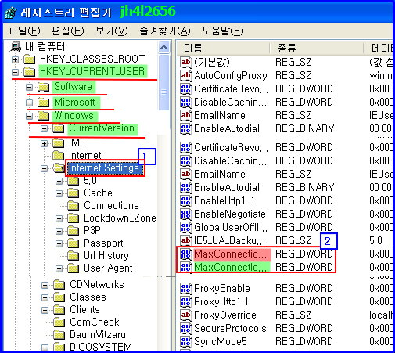Open the 즐겨찾기(A) favorites menu
The image size is (395, 353).
click(165, 31)
